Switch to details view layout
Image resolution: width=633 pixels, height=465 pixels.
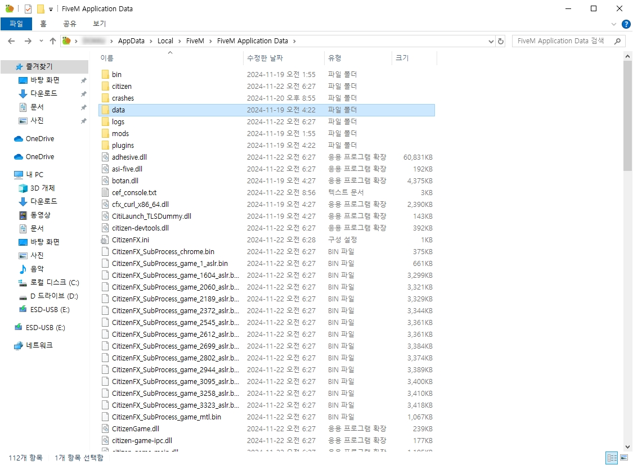tap(612, 458)
